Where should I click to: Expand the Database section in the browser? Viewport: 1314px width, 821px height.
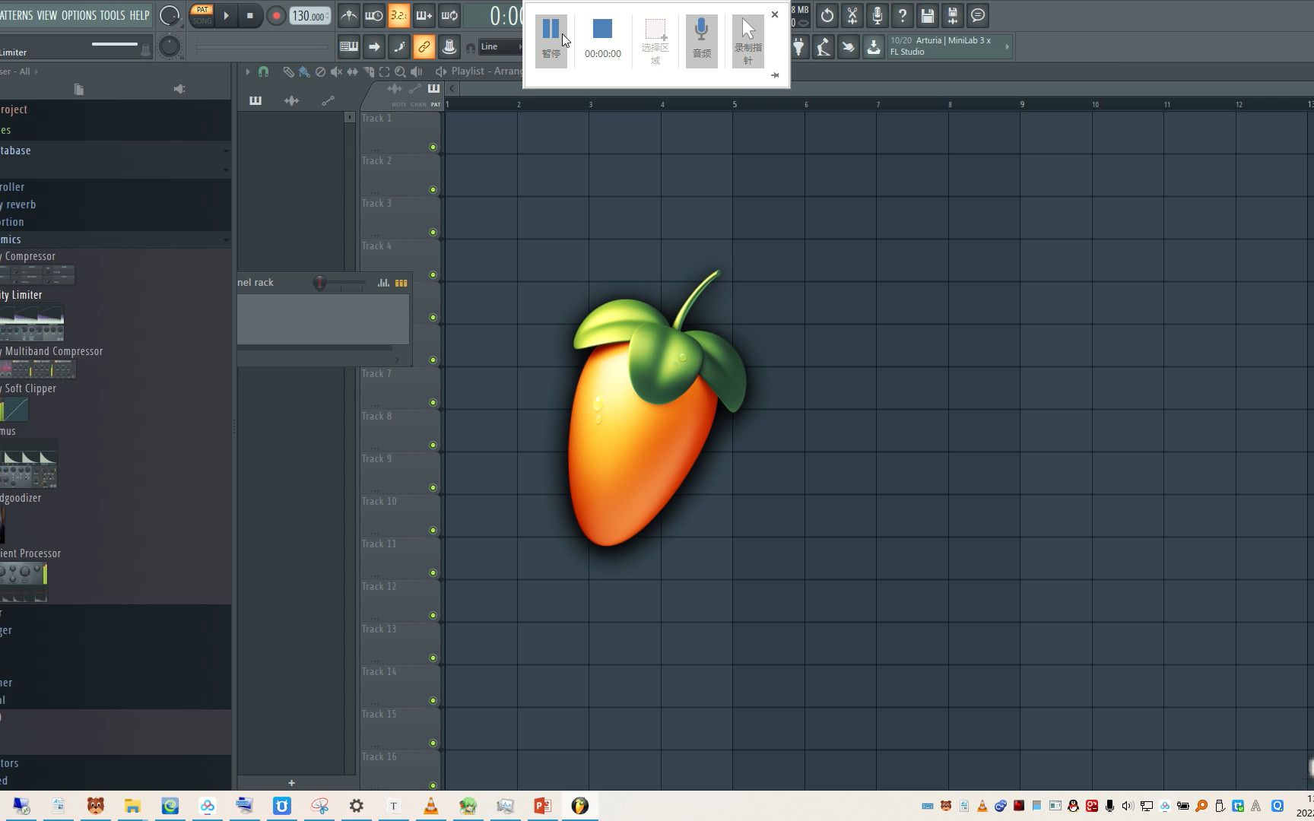pos(226,151)
